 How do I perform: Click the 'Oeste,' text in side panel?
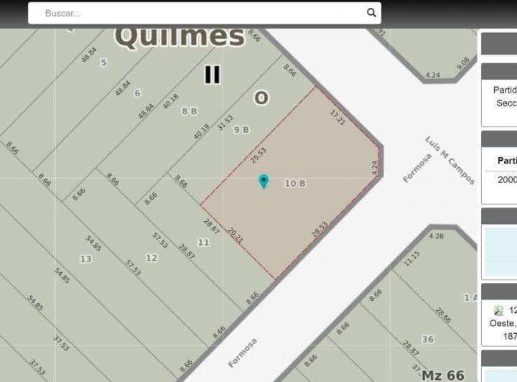[503, 323]
